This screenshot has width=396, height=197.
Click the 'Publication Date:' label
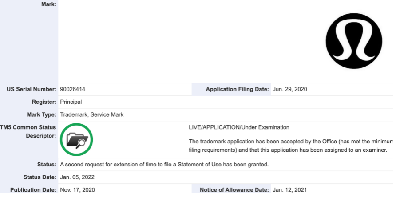pos(33,190)
